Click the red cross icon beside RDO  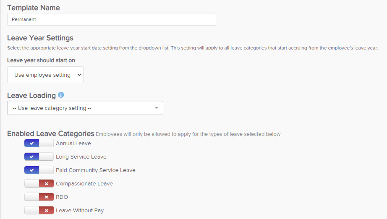tap(46, 197)
